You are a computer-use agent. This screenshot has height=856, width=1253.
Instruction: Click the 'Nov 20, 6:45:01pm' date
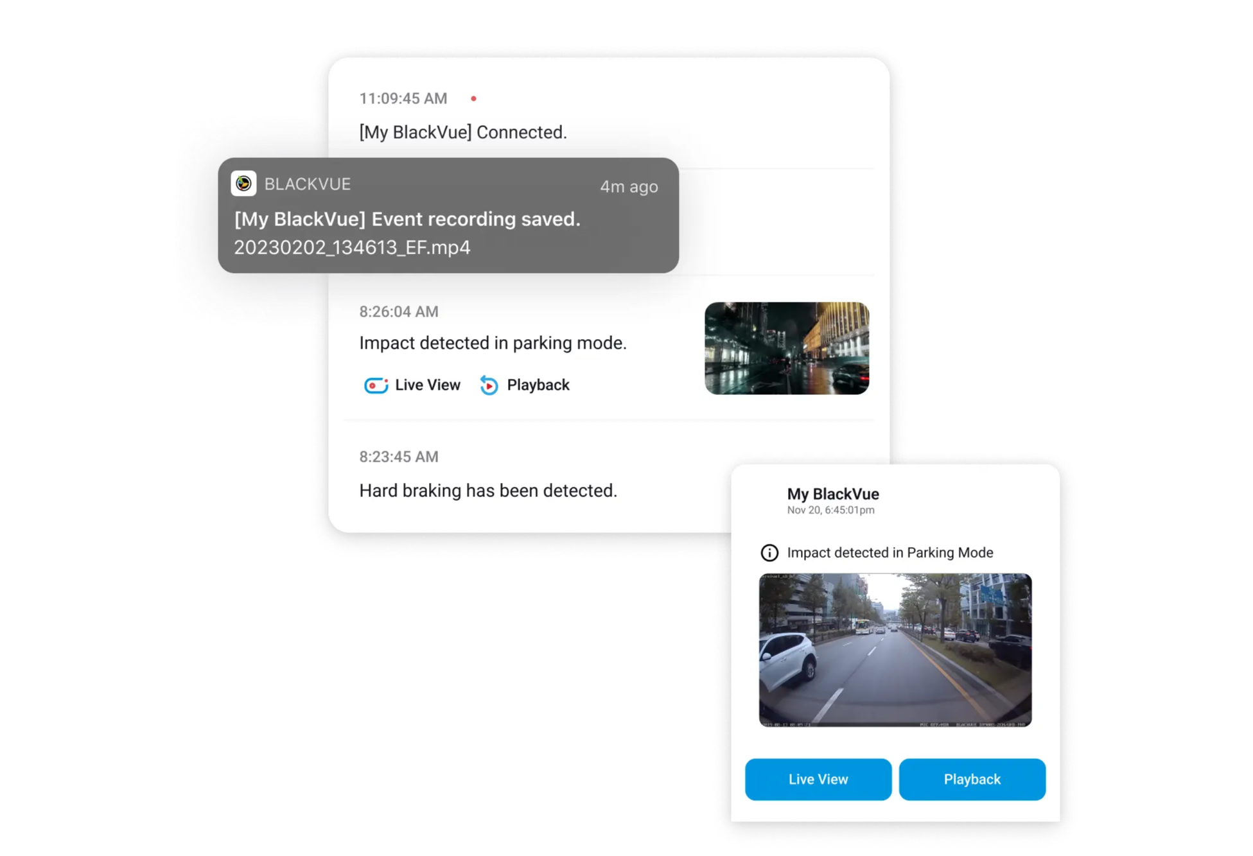pyautogui.click(x=831, y=510)
